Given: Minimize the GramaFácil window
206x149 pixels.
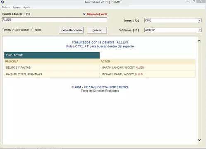Looking at the screenshot, I should (188, 2).
